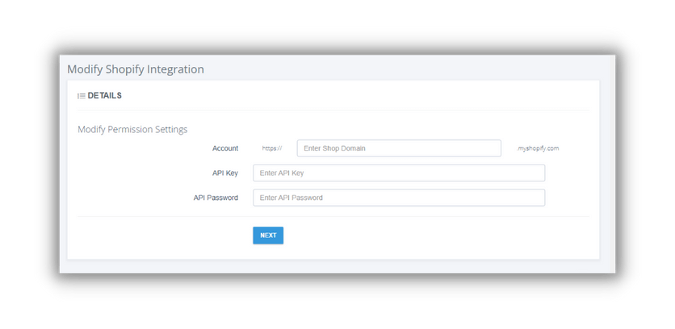Click empty white area right of NEXT
Viewport: 675px width, 329px height.
click(430, 235)
